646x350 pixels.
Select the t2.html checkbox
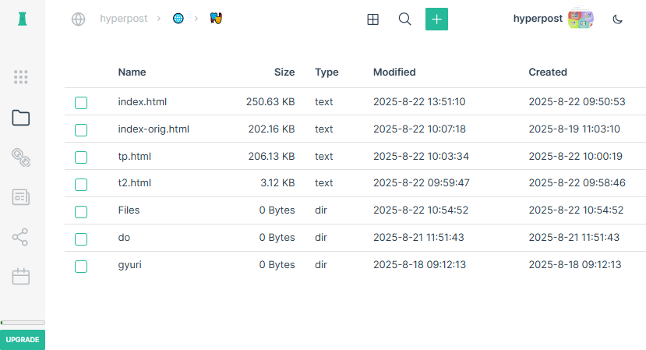click(81, 184)
